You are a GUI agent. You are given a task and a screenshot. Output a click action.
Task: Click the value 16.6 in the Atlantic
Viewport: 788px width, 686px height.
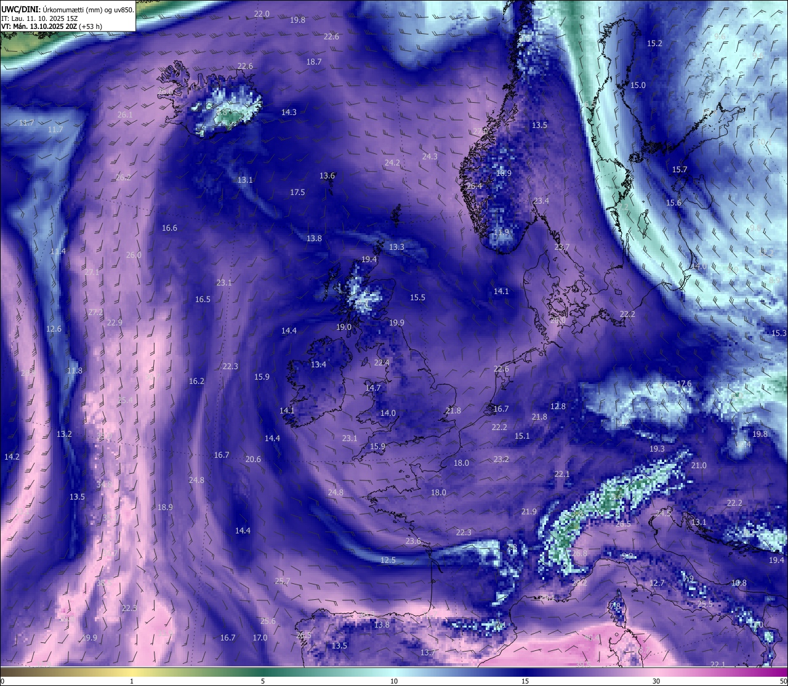coord(169,228)
